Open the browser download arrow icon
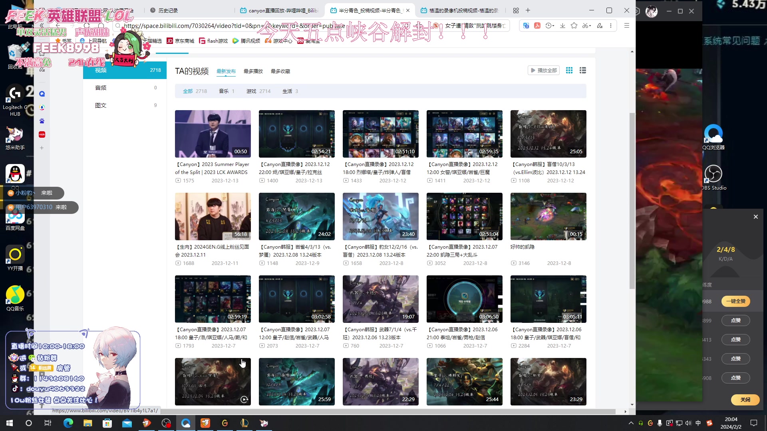Screen dimensions: 767x431 click(562, 26)
